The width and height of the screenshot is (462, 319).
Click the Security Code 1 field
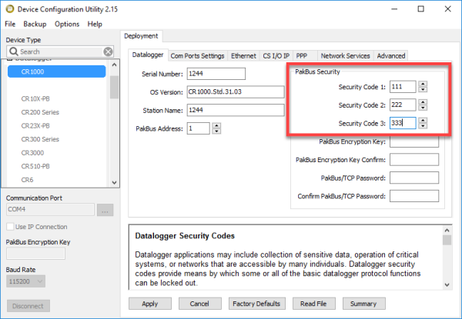coord(403,87)
